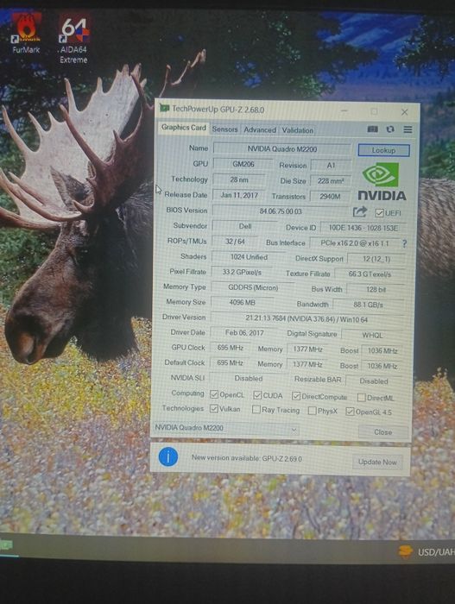The height and width of the screenshot is (604, 455).
Task: Toggle the CUDA checkbox
Action: click(x=257, y=395)
